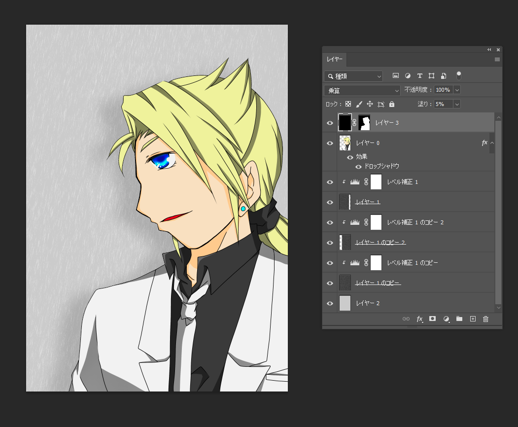
Task: Click the lock all padlock icon
Action: coord(392,104)
